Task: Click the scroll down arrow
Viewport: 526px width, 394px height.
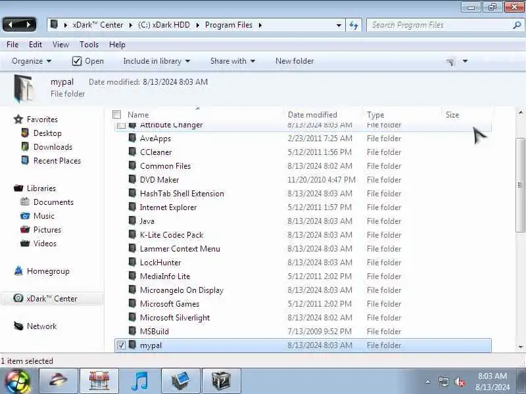Action: (x=520, y=347)
